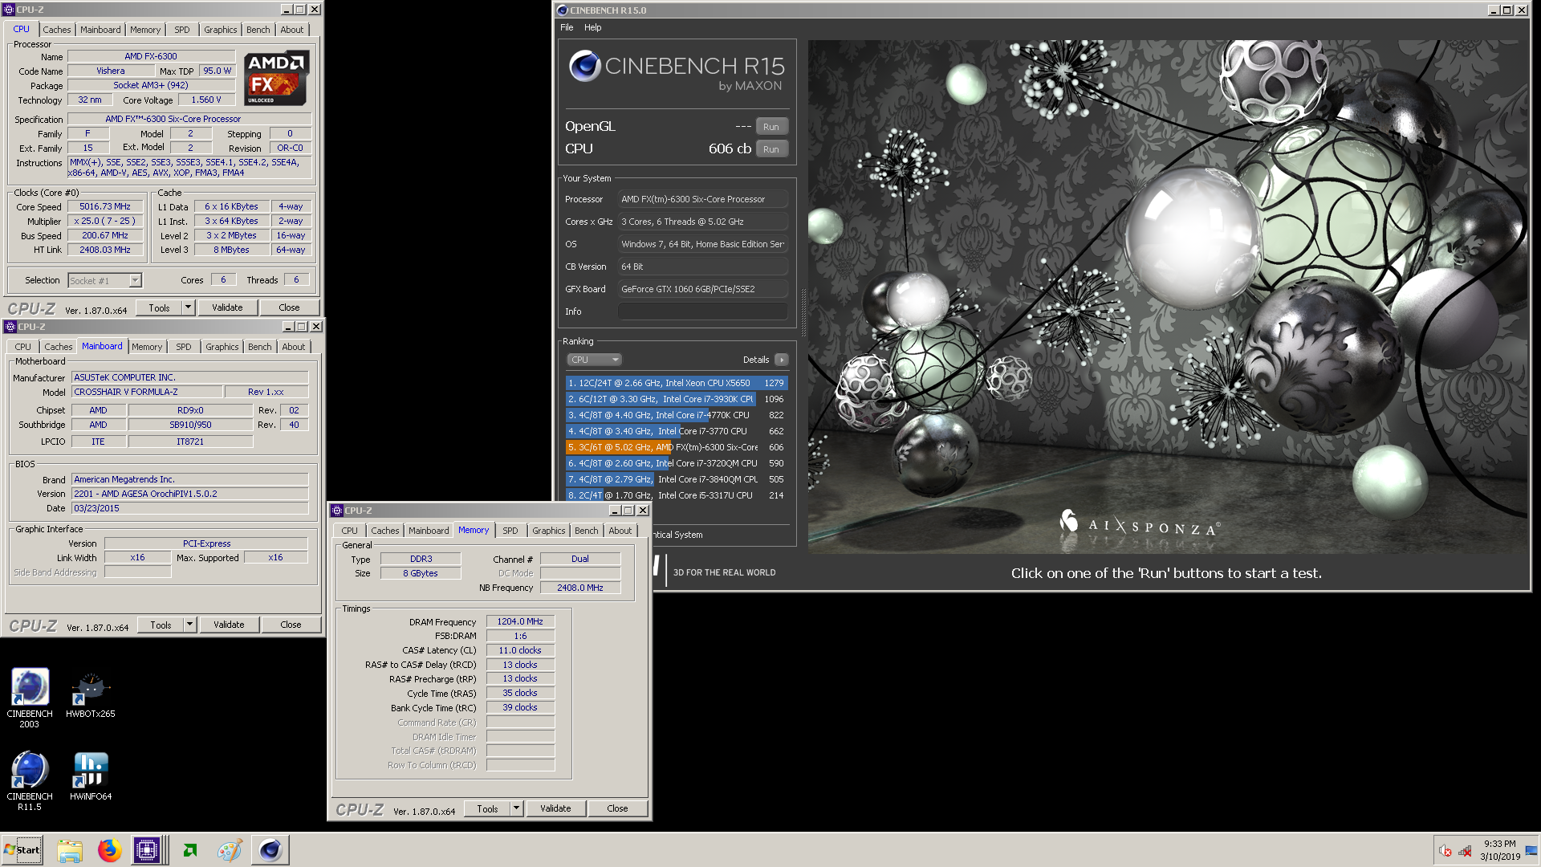
Task: Click the Cinebench R15 sphere logo
Action: [585, 66]
